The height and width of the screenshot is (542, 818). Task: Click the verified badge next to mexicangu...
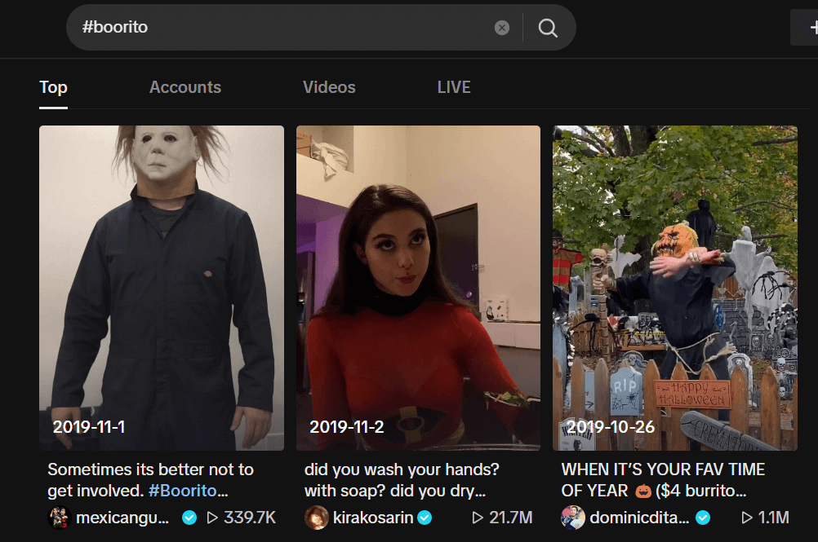pos(189,518)
